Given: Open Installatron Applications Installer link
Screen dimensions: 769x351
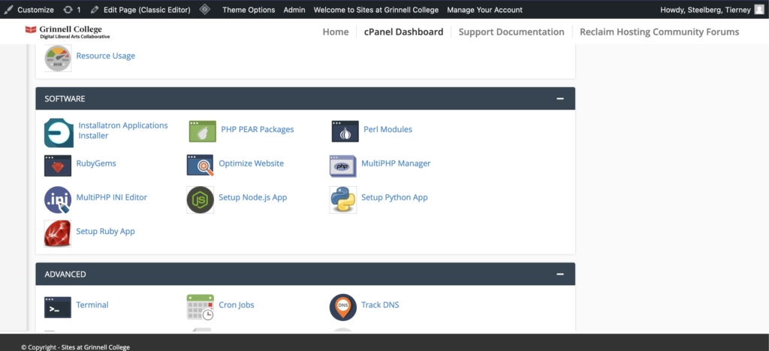Looking at the screenshot, I should click(x=123, y=130).
